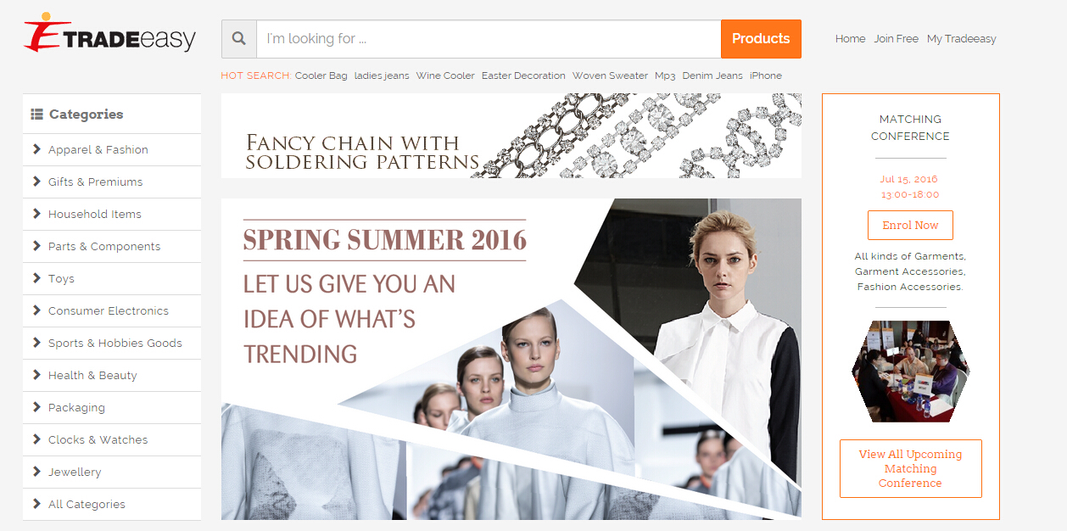Screen dimensions: 1067x531
Task: Click the orange Products button
Action: [761, 39]
